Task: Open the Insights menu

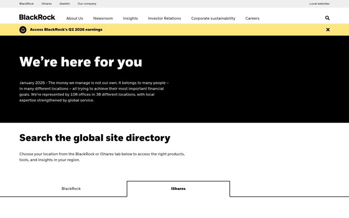Action: coord(130,18)
